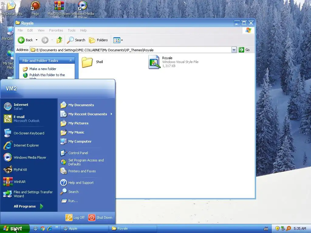Click Safely Remove Hardware tray icon
The image size is (311, 233).
pos(283,228)
